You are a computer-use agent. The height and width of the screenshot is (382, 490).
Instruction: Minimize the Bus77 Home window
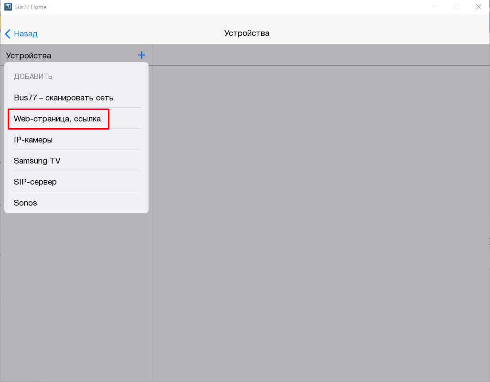[435, 7]
